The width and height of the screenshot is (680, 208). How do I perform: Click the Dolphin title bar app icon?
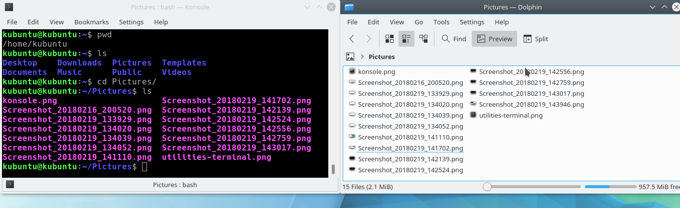pyautogui.click(x=349, y=7)
